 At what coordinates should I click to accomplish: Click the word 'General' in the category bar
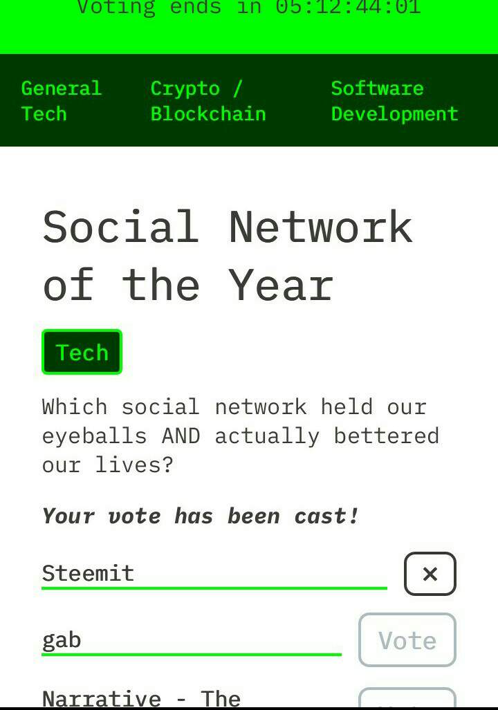pos(61,88)
